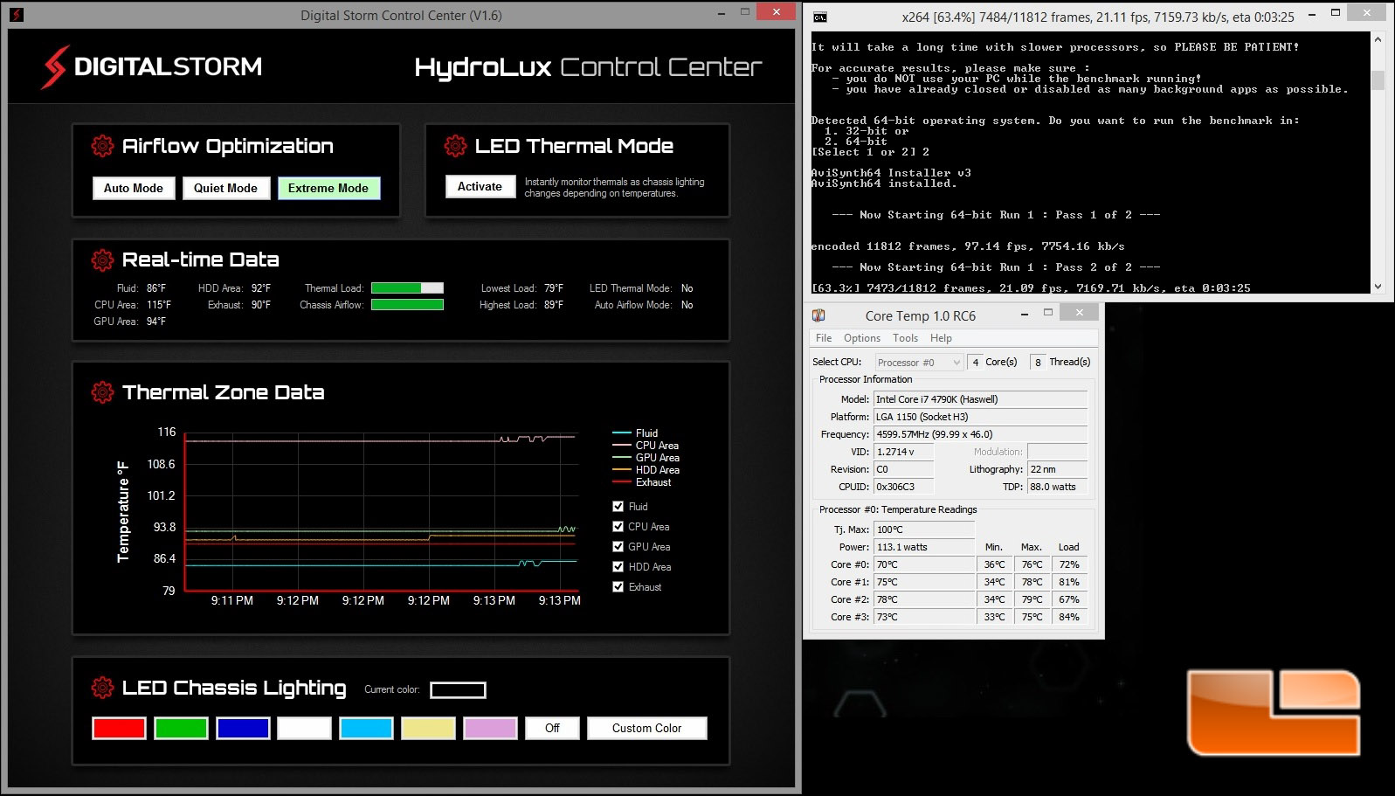The height and width of the screenshot is (796, 1395).
Task: Click the Power 113.1 watts field
Action: coord(923,547)
